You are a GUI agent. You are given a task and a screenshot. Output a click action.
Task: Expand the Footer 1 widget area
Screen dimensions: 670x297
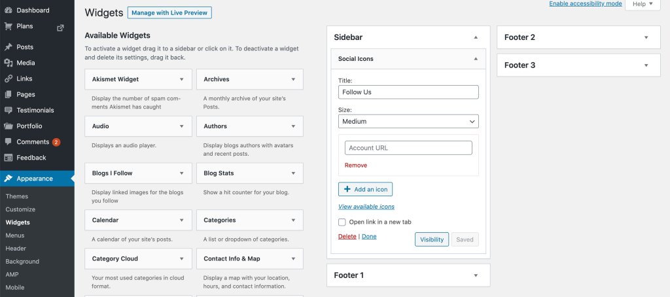(476, 275)
